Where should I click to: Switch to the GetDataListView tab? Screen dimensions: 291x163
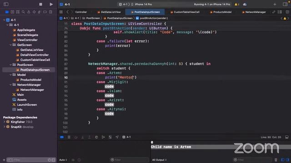click(109, 12)
